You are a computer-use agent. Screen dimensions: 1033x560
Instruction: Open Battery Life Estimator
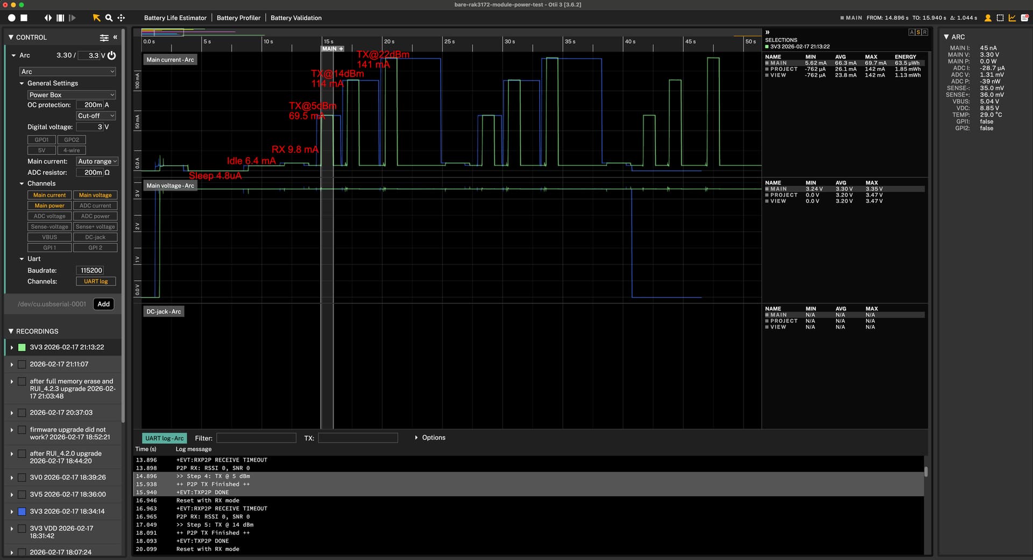(175, 18)
